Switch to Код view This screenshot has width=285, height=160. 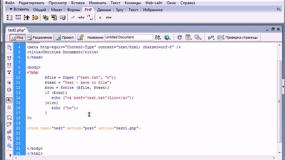(x=17, y=37)
